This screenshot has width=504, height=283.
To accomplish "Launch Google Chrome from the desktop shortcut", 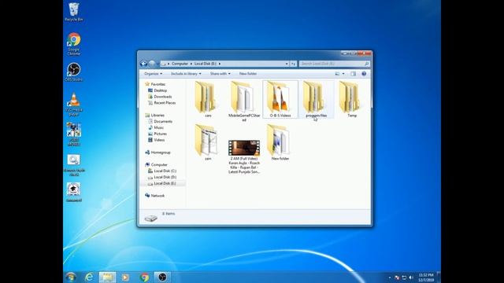I will 73,43.
